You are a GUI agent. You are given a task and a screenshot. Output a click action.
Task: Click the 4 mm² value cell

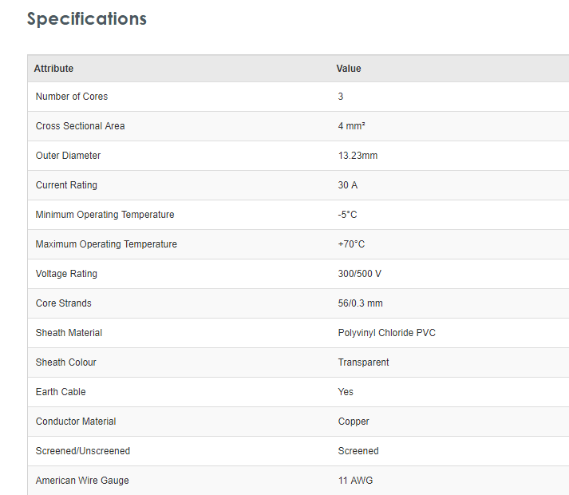tap(351, 126)
